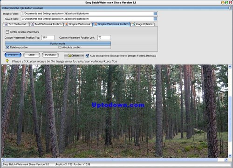The image size is (233, 168).
Task: Click the Custom Watermark Position Top field
Action: (48, 37)
